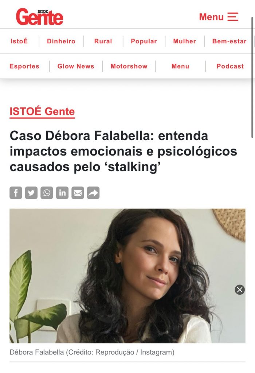Share article via WhatsApp icon

coord(47,193)
